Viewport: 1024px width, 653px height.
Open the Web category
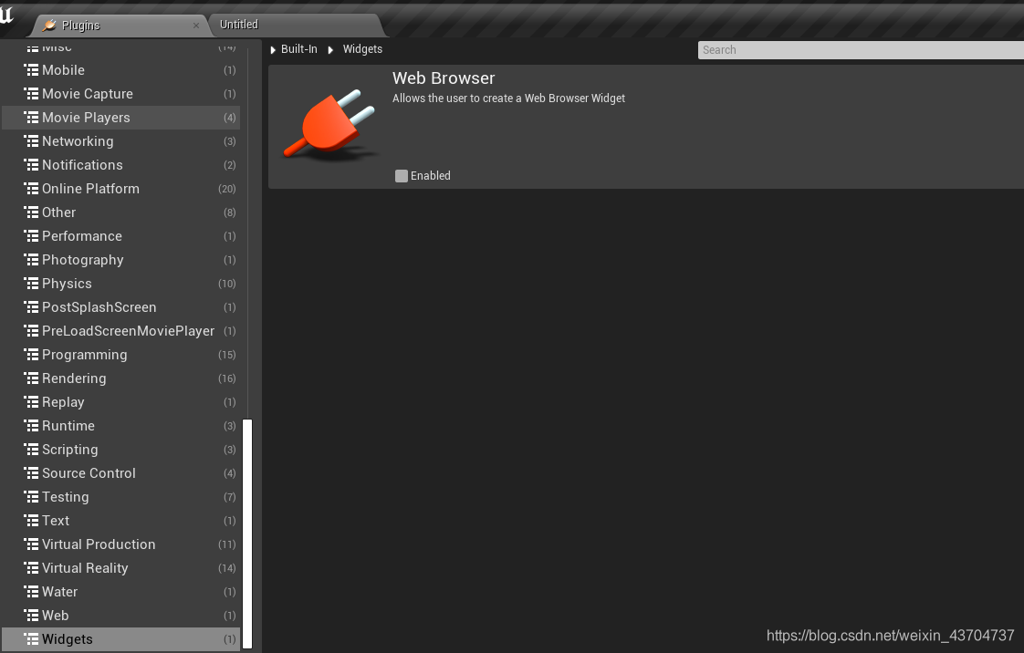pos(120,616)
